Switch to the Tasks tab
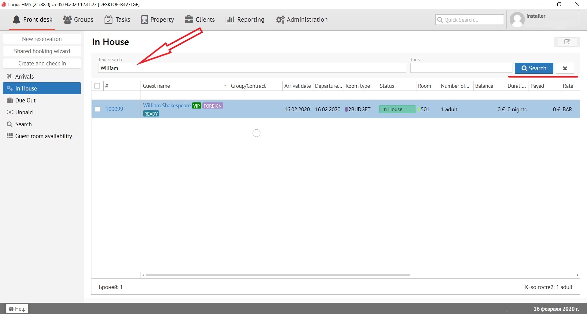This screenshot has width=587, height=314. 117,20
